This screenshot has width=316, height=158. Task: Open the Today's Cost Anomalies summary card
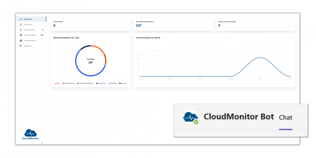pyautogui.click(x=256, y=24)
